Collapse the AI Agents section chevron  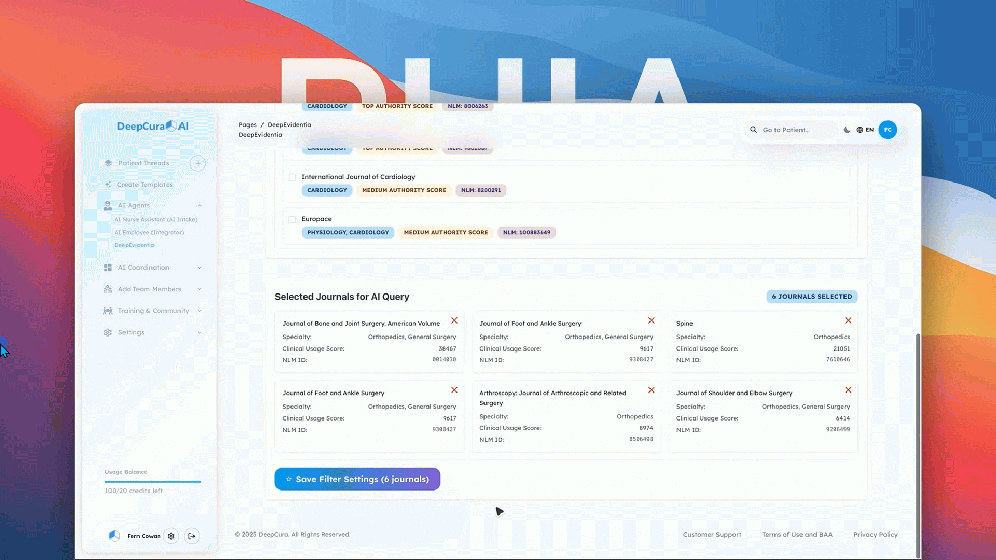(199, 206)
